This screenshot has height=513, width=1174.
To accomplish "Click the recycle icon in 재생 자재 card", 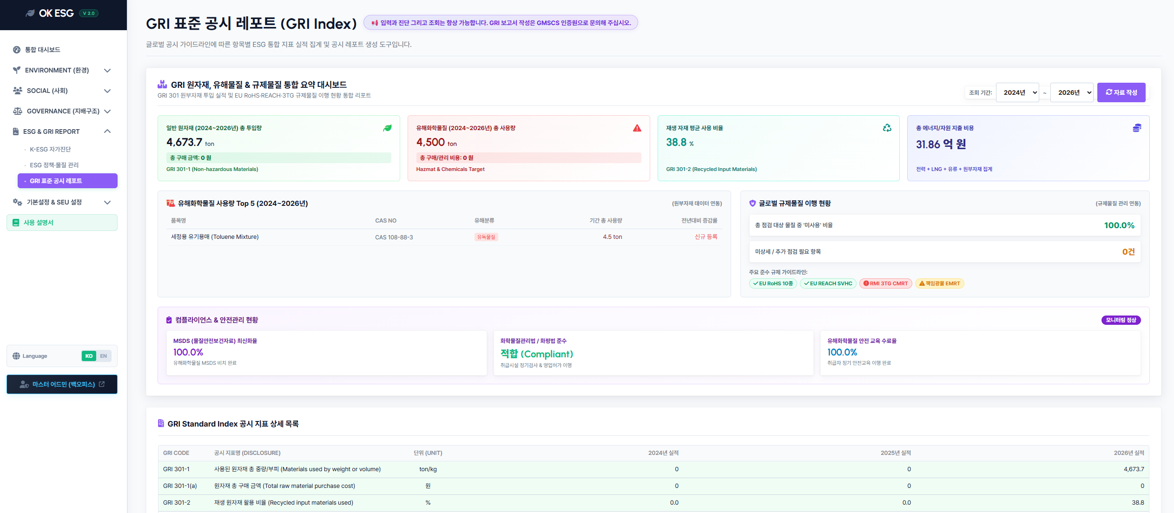I will (887, 128).
